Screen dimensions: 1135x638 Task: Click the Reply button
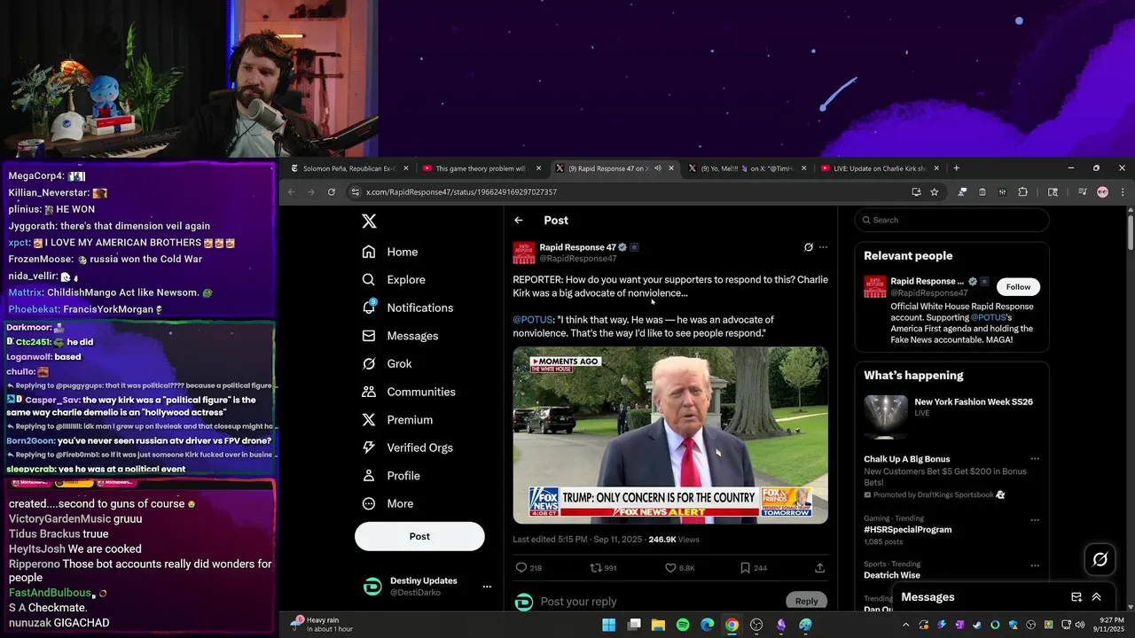[806, 601]
